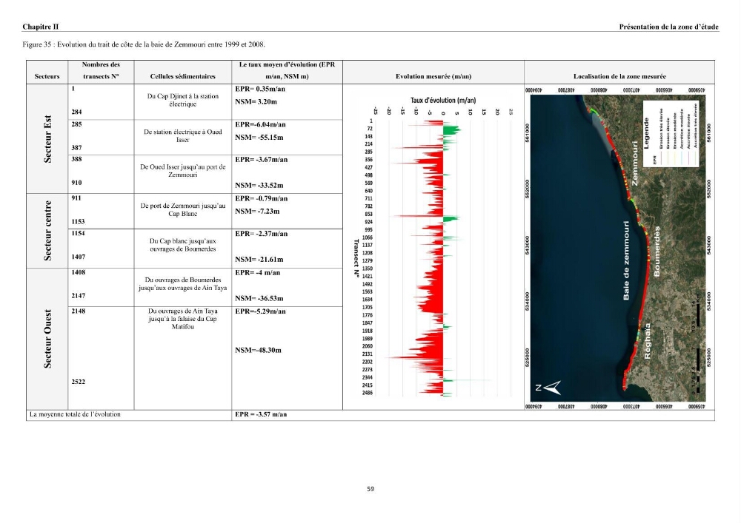The width and height of the screenshot is (741, 523).
Task: Click the value "EPR= -0.79m/an"
Action: pos(262,198)
